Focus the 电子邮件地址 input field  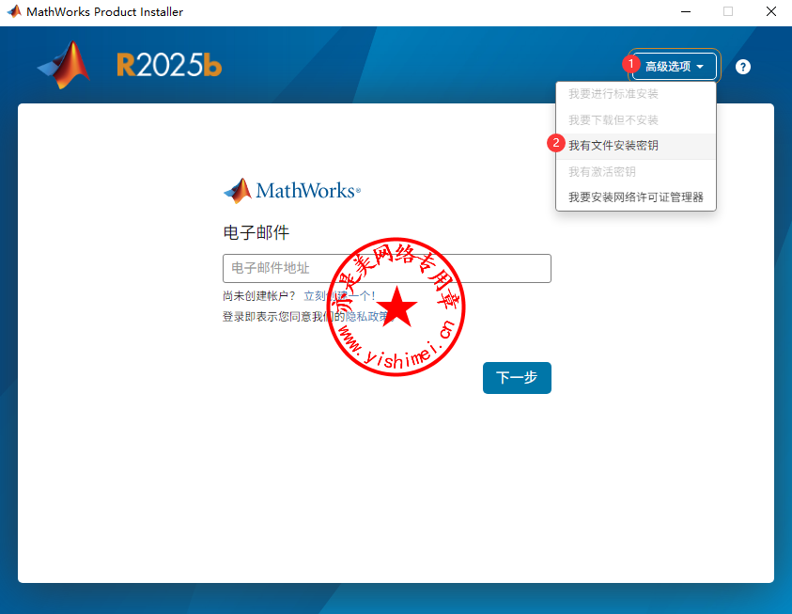pyautogui.click(x=386, y=268)
